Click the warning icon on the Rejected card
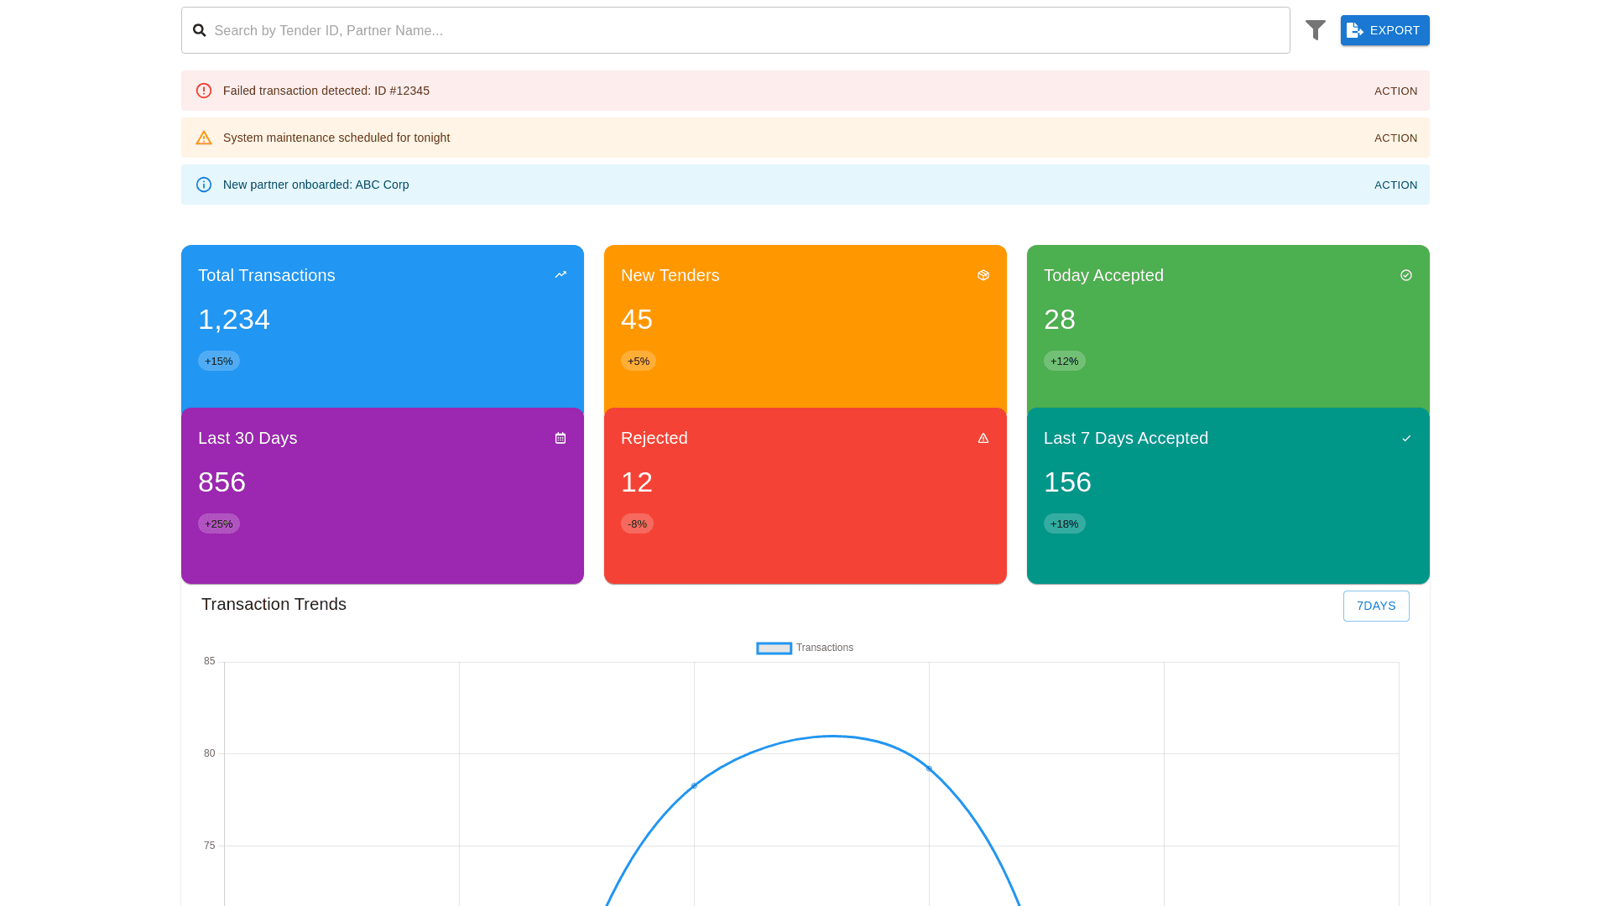Viewport: 1611px width, 906px height. point(983,438)
